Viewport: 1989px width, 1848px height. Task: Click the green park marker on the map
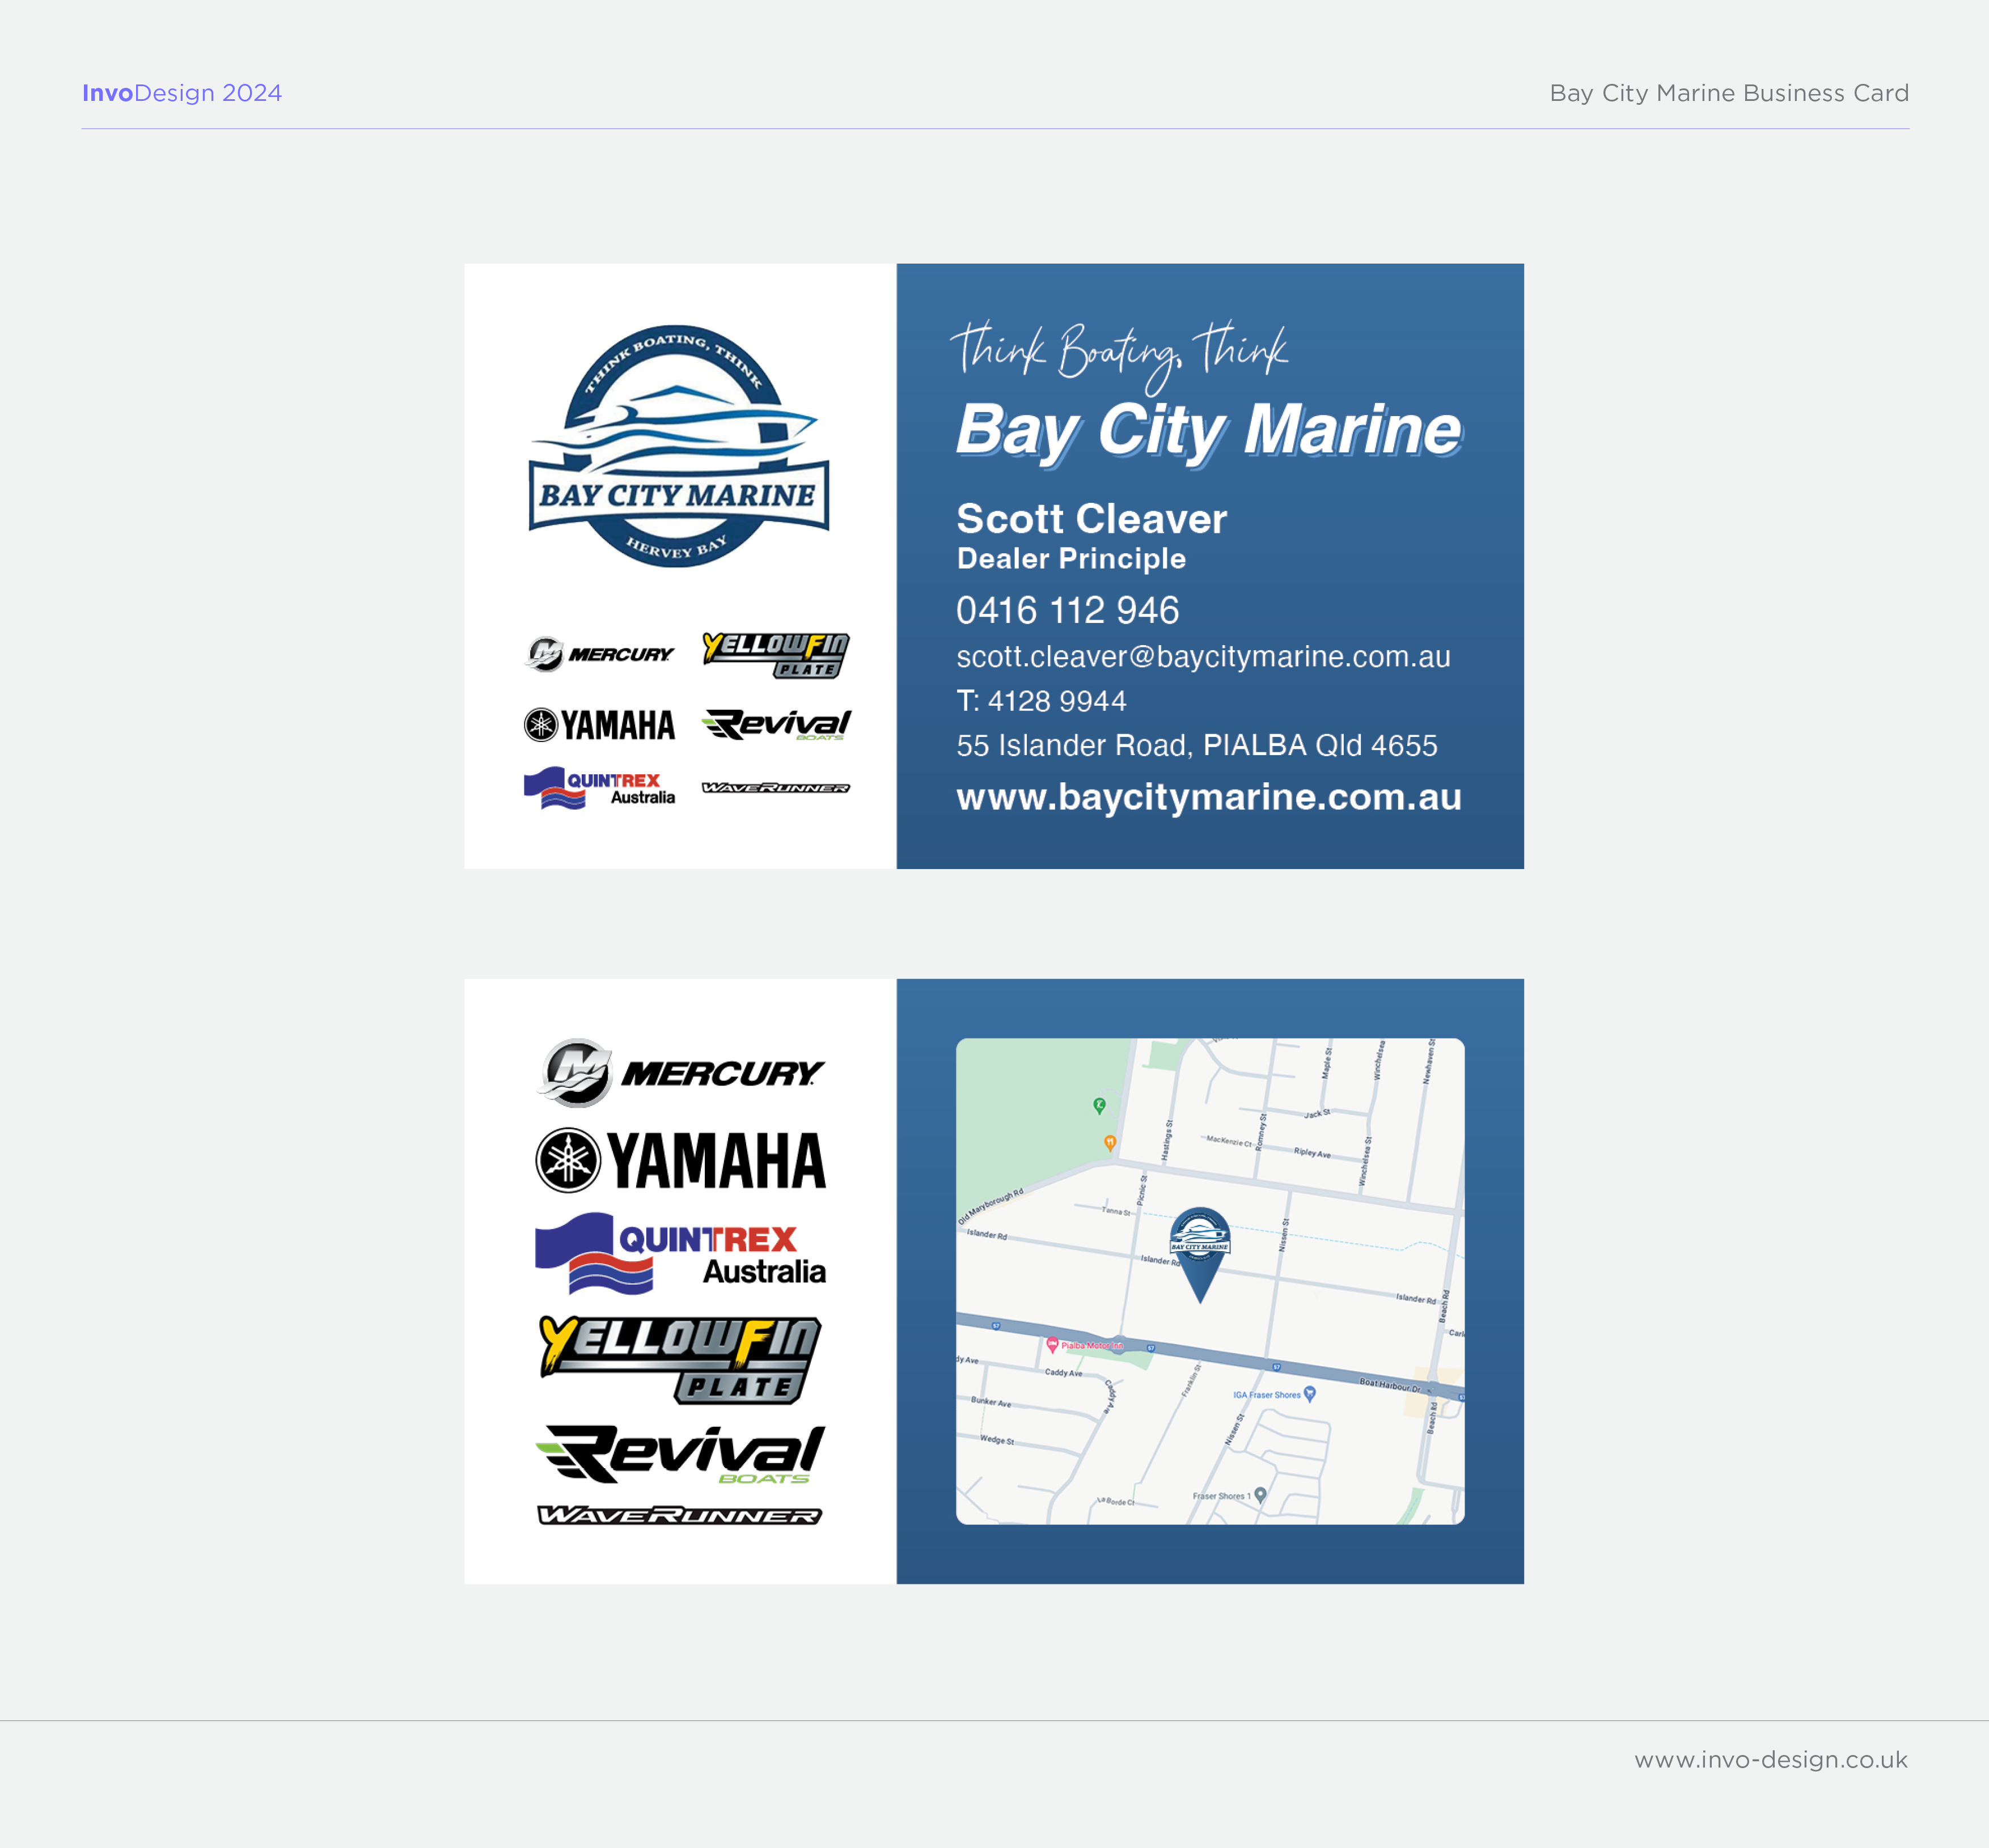click(x=1099, y=1106)
